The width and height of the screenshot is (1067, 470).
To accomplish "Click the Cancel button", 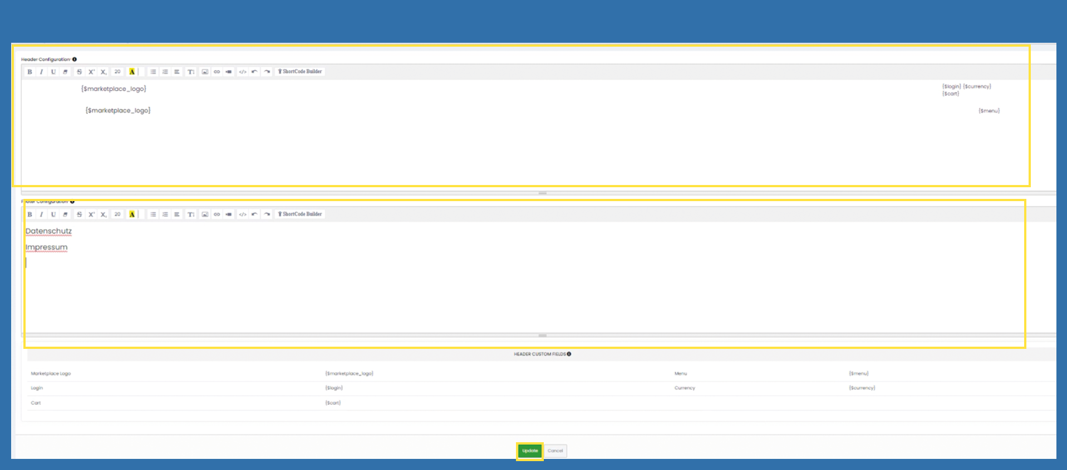I will [x=555, y=451].
